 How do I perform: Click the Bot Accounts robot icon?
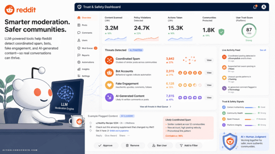[x=109, y=73]
